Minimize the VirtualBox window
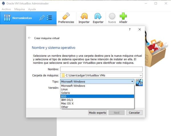Image resolution: width=171 pixels, height=136 pixels. pyautogui.click(x=146, y=3)
